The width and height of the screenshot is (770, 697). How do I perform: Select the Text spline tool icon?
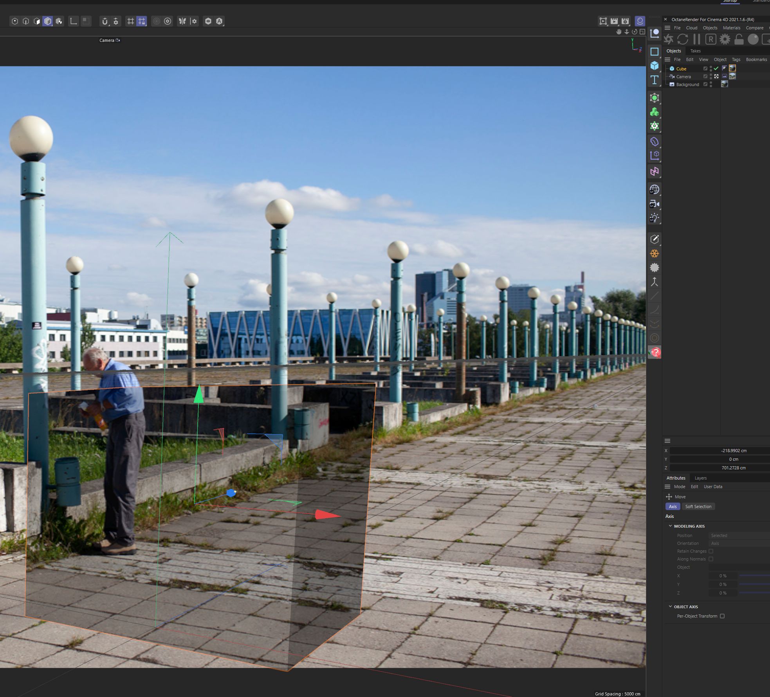[655, 80]
